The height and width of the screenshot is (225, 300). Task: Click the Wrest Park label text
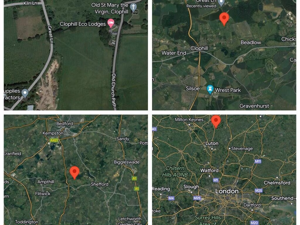[x=228, y=90]
